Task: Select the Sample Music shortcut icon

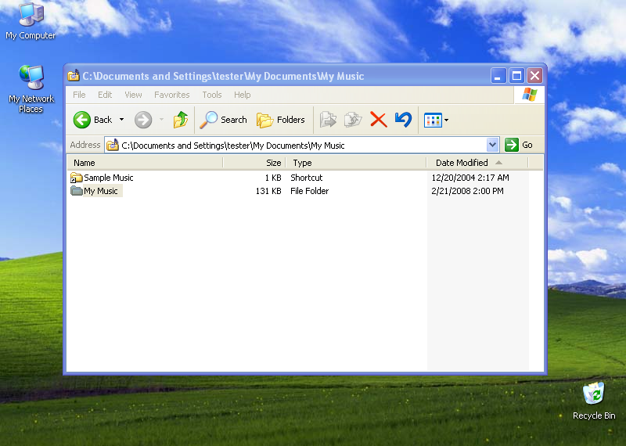Action: coord(76,178)
